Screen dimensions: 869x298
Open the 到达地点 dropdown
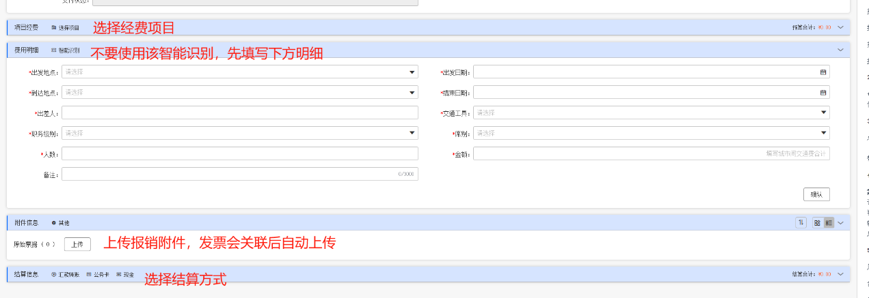pos(412,92)
